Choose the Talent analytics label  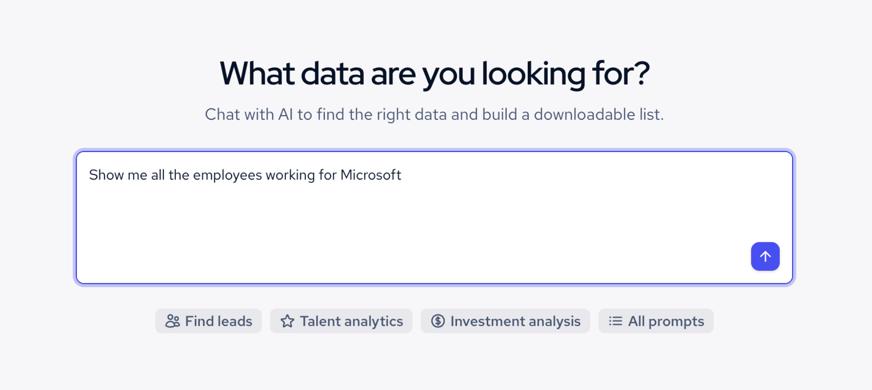(352, 321)
